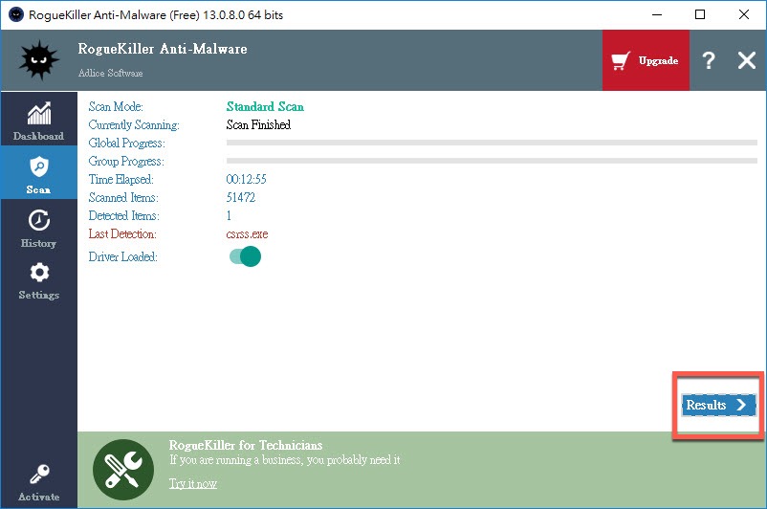The height and width of the screenshot is (509, 767).
Task: Click the Currently Scanning label
Action: click(x=134, y=124)
